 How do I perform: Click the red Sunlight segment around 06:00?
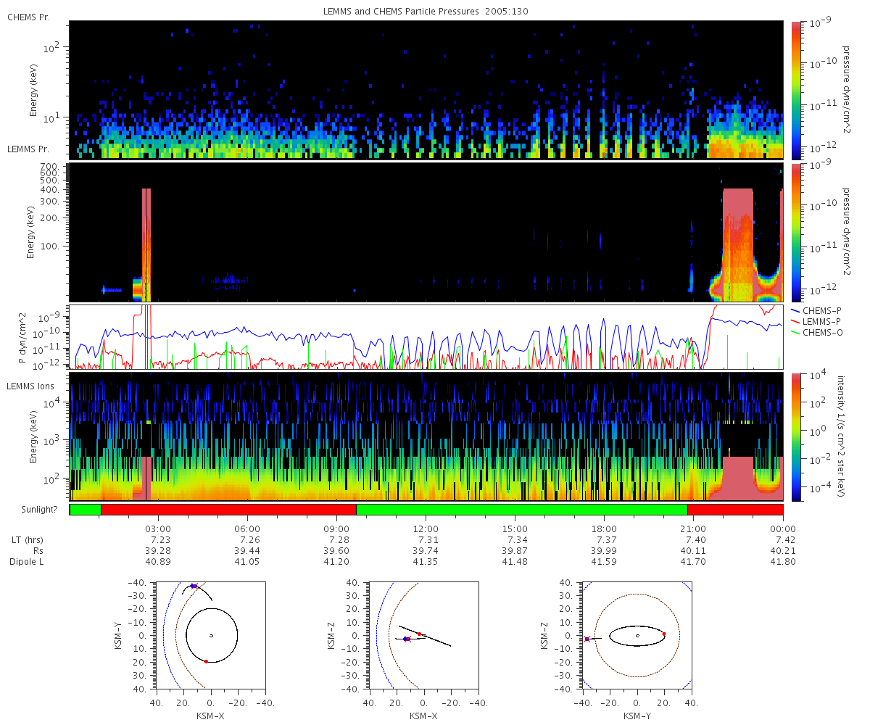click(228, 510)
